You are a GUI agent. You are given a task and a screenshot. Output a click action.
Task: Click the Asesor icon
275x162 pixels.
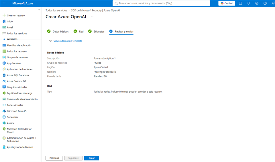4,123
